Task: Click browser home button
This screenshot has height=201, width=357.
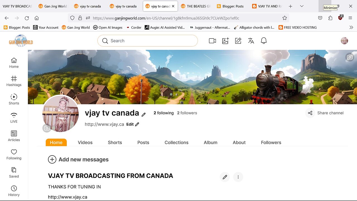Action: pos(37,18)
